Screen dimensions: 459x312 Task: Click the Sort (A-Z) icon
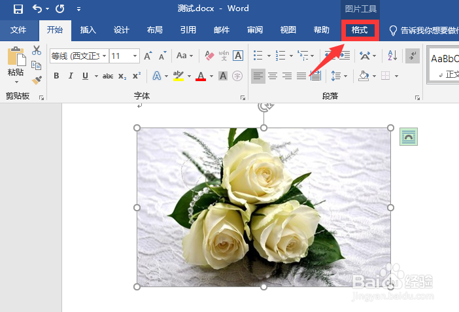[392, 56]
